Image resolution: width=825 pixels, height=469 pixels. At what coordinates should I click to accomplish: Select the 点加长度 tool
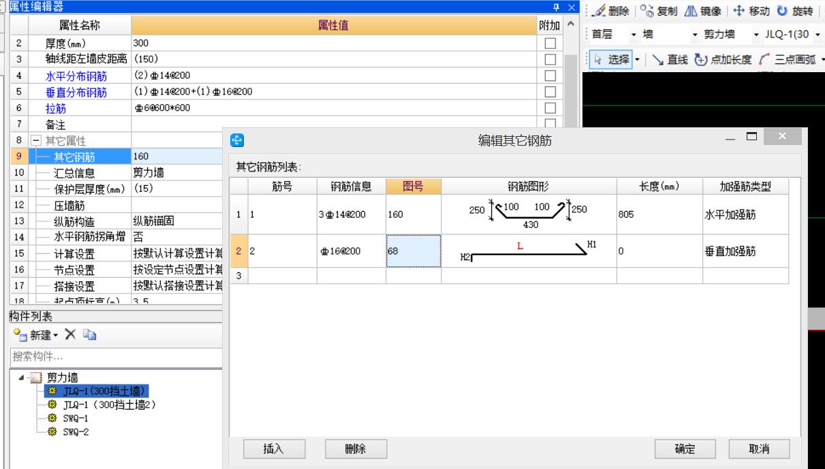pos(723,59)
